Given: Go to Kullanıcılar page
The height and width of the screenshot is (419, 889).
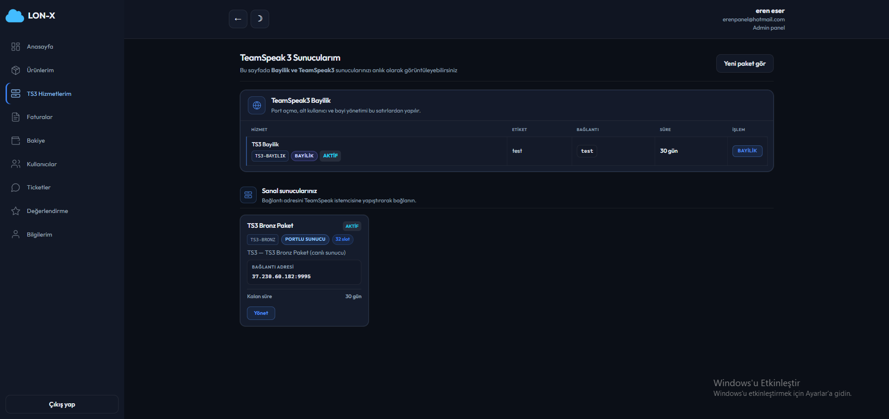Looking at the screenshot, I should click(x=62, y=164).
